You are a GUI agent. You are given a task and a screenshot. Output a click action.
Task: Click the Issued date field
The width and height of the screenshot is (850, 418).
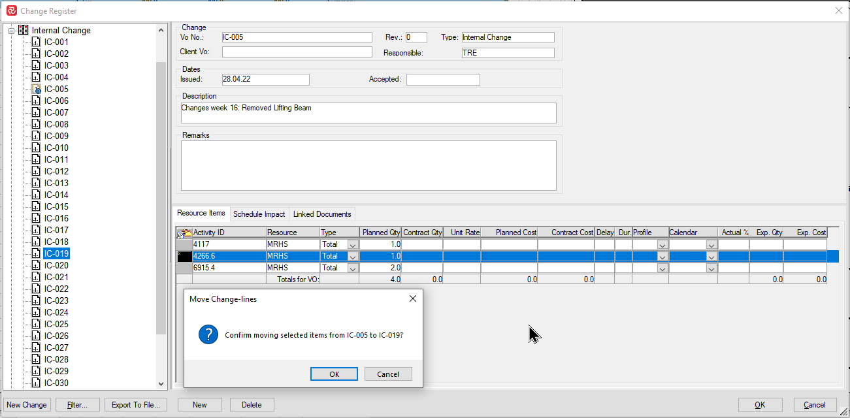tap(265, 80)
